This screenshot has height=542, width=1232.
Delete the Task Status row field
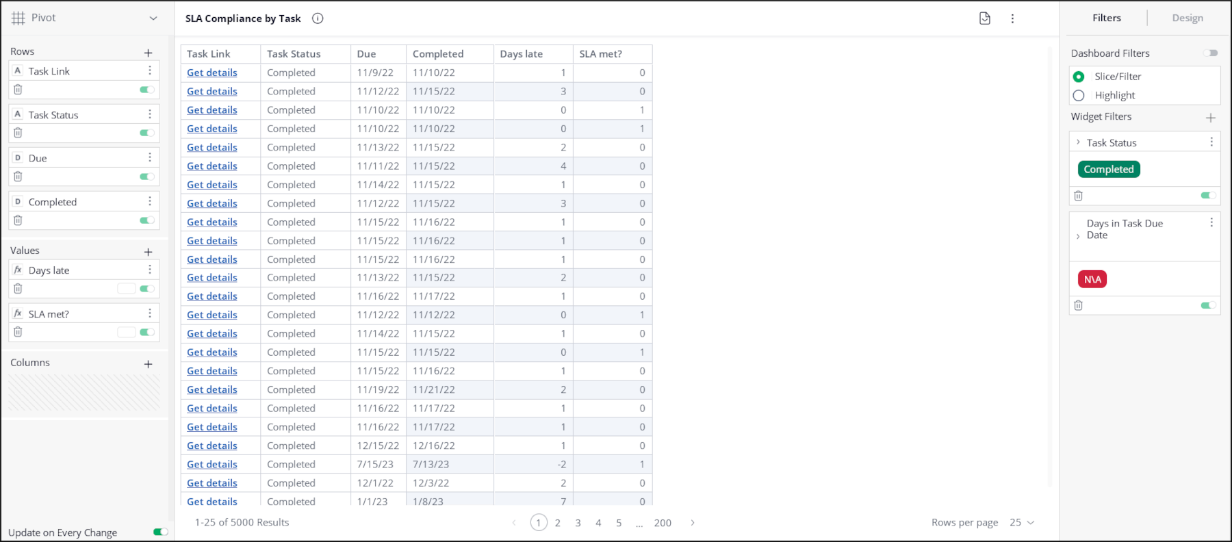point(18,133)
